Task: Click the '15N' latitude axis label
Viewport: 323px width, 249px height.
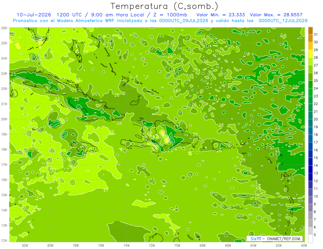Action: [4, 195]
